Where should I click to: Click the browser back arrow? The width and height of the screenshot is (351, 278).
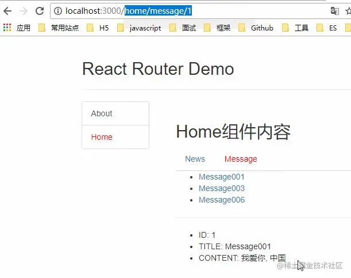click(7, 11)
